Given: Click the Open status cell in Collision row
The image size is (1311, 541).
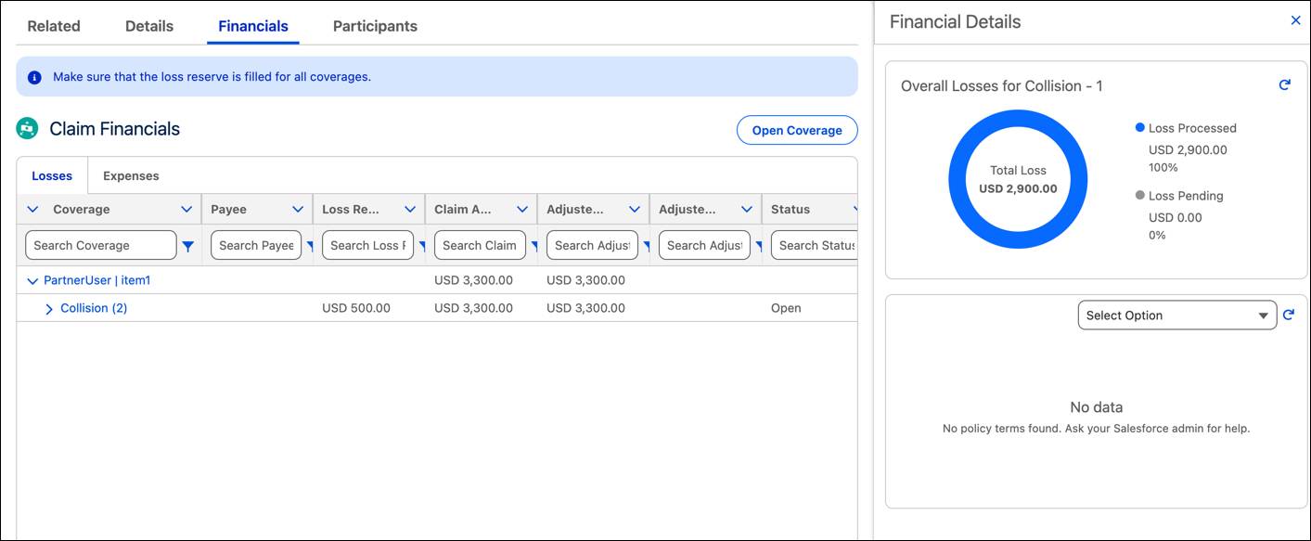Looking at the screenshot, I should point(786,308).
